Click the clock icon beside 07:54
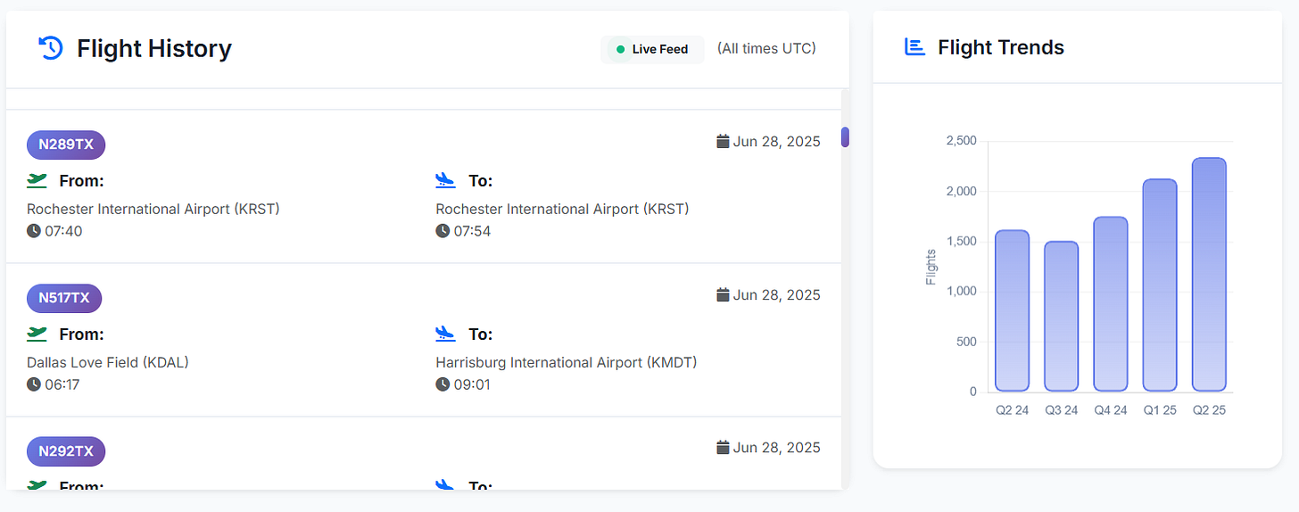1299x512 pixels. tap(443, 231)
